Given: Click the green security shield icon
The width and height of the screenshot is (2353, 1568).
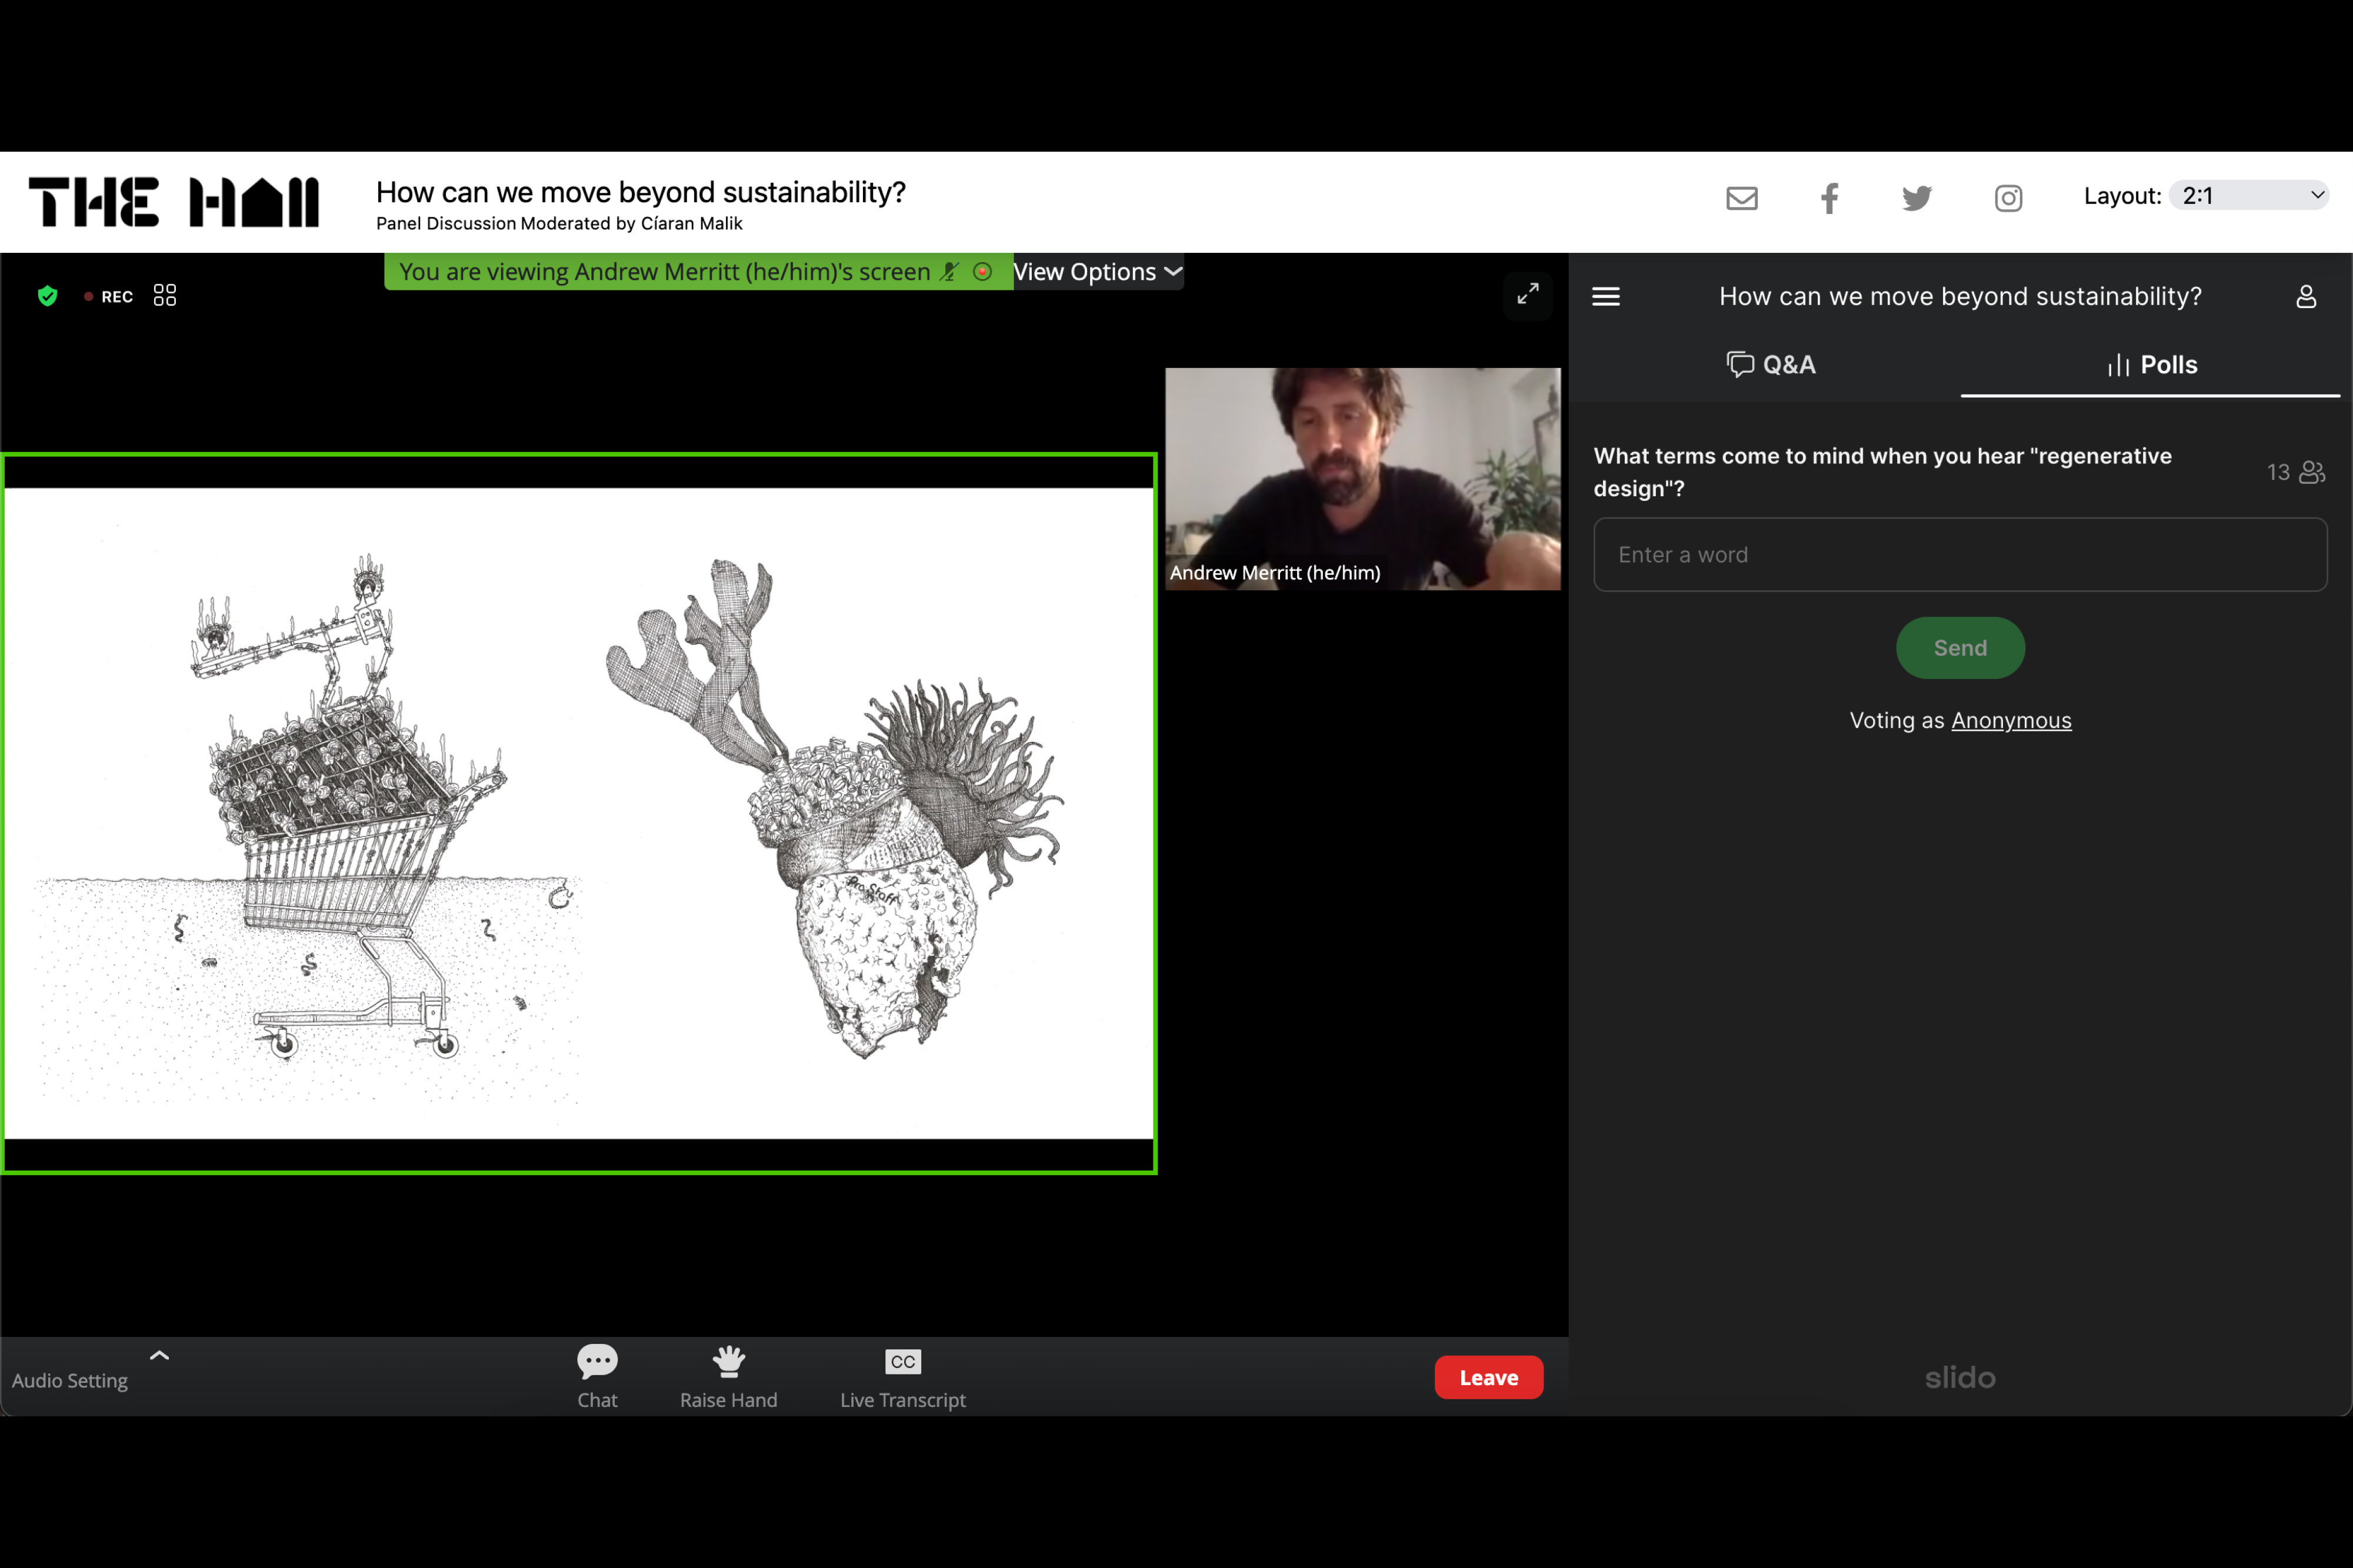Looking at the screenshot, I should [47, 296].
